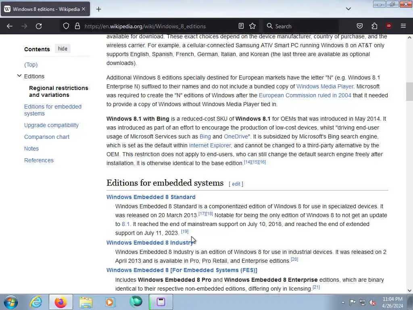Viewport: 413px width, 310px height.
Task: Reload the current Wikipedia page
Action: coord(39,26)
